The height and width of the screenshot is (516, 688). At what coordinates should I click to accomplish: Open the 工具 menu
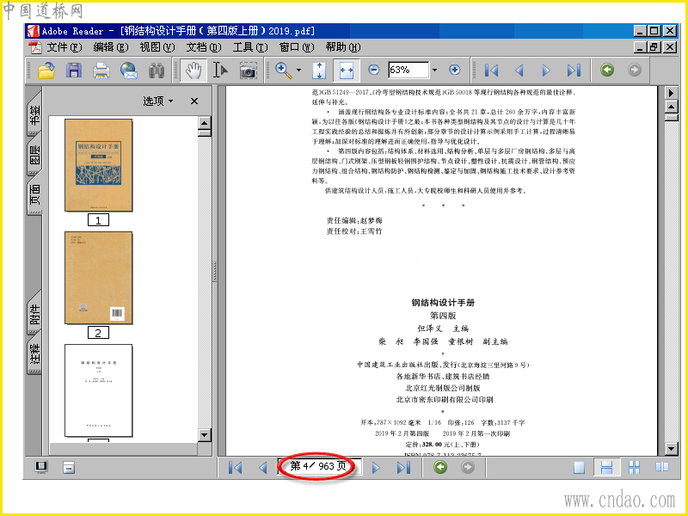pos(250,47)
